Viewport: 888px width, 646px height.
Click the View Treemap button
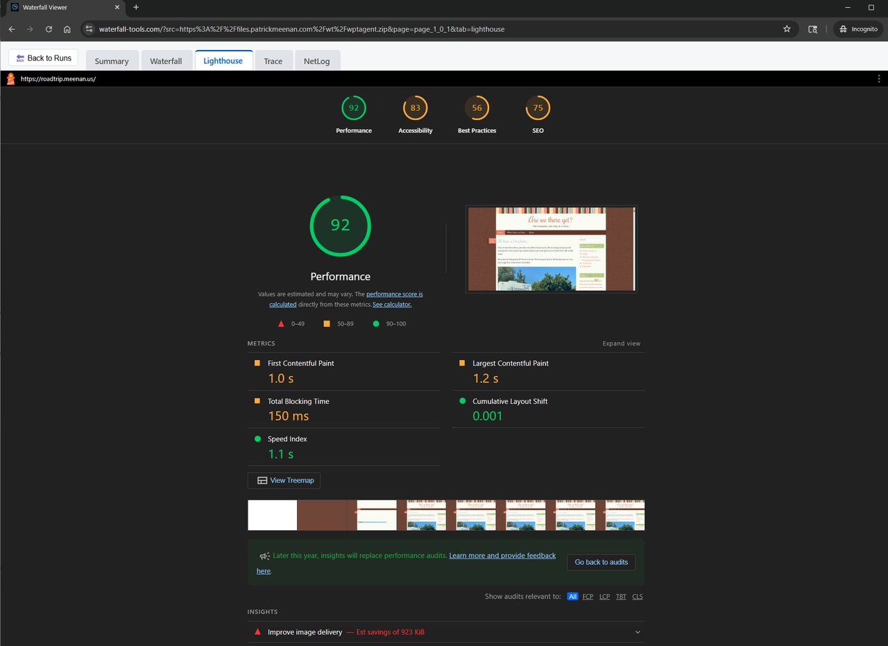click(284, 480)
